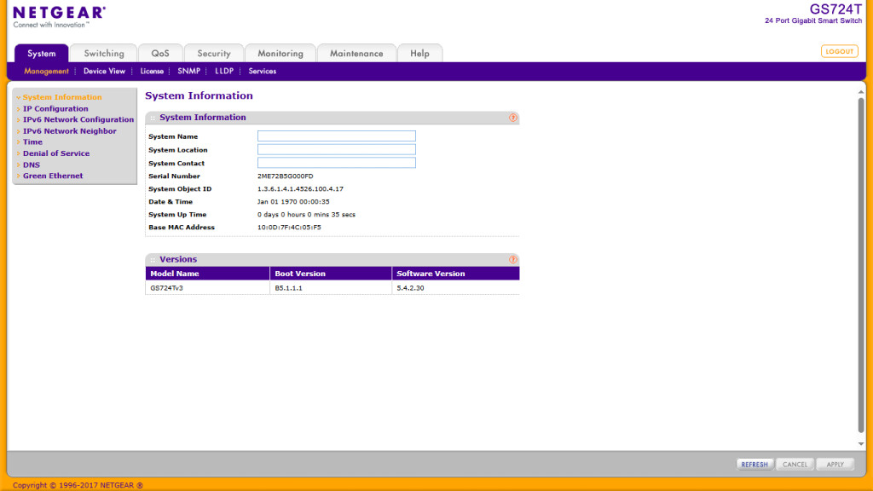Expand Denial of Service sidebar entry
Image resolution: width=873 pixels, height=491 pixels.
point(55,153)
